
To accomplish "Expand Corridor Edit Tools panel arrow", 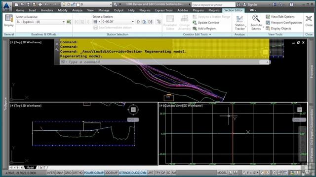I will tap(210, 34).
